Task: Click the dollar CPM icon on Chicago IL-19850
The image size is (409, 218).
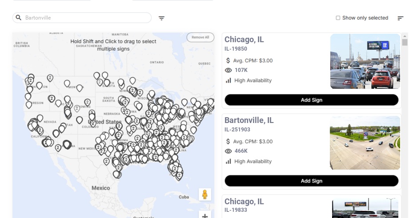Action: 229,60
